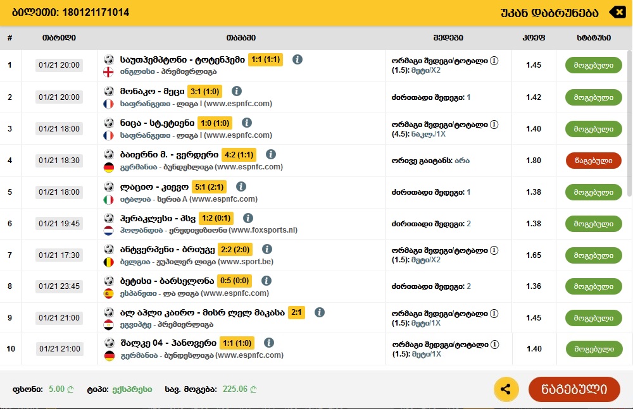Open info icon for Lazio–Chievo match

point(241,186)
